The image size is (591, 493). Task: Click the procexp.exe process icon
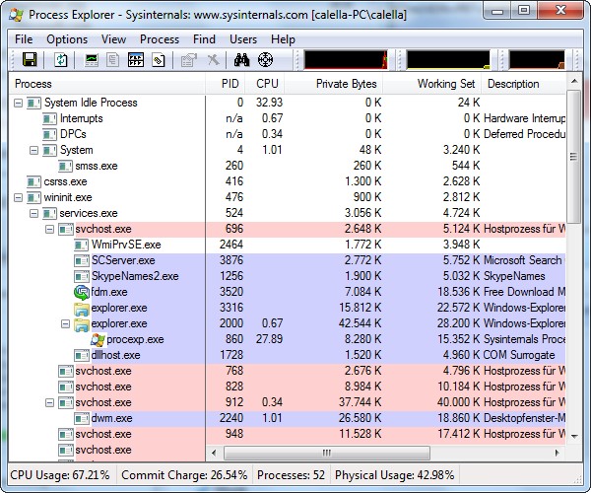(x=98, y=339)
